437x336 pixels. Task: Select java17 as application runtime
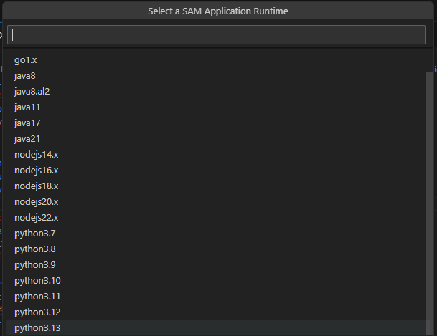coord(216,123)
